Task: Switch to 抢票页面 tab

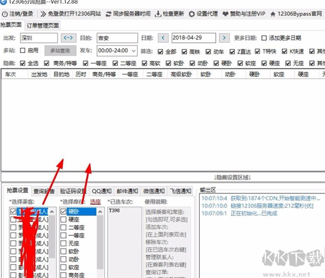Action: pos(11,25)
